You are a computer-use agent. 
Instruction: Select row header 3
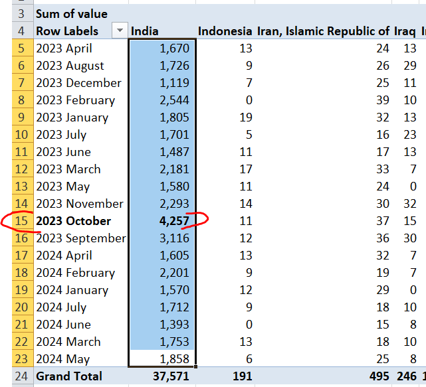(23, 14)
